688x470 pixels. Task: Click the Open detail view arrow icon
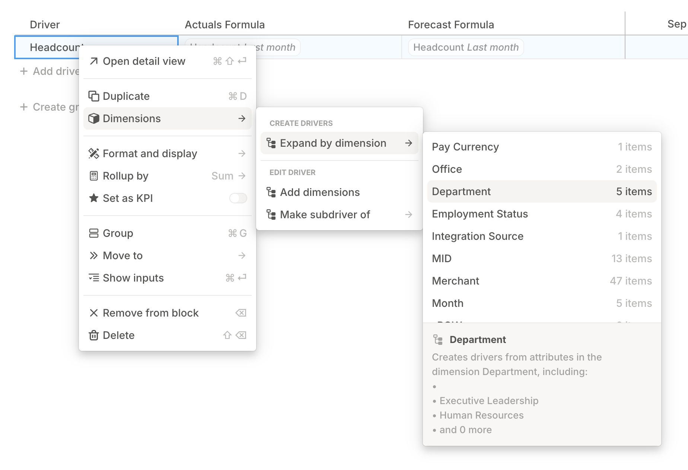94,61
